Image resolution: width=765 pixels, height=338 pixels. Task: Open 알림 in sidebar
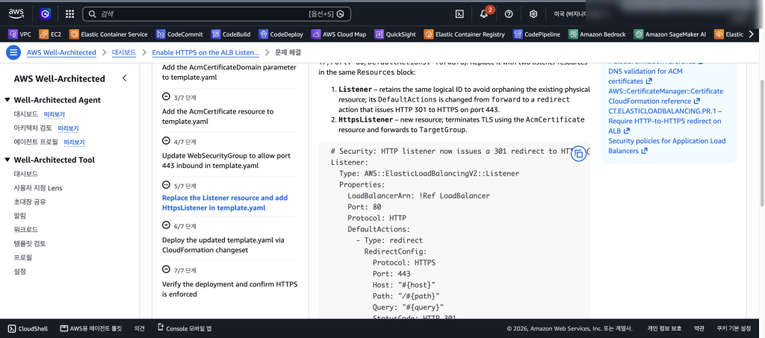click(20, 216)
